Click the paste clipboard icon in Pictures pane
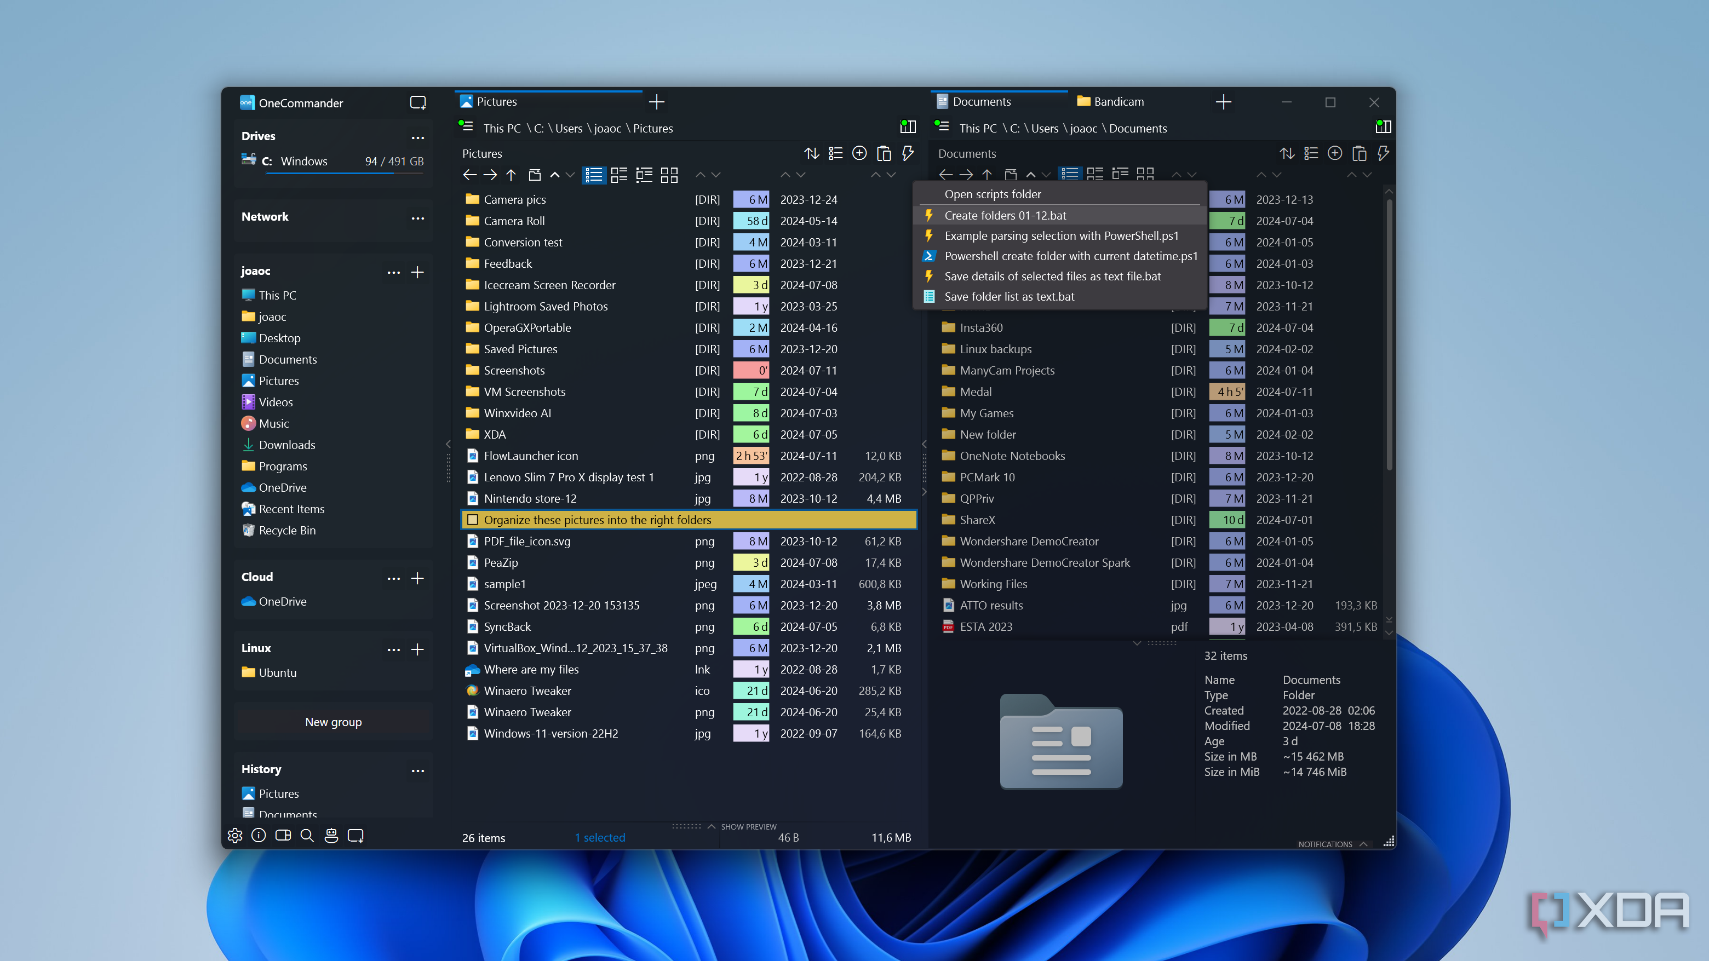The height and width of the screenshot is (961, 1709). 884,153
